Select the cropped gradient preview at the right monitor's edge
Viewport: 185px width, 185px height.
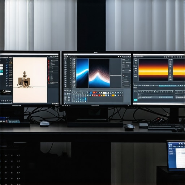pos(179,70)
